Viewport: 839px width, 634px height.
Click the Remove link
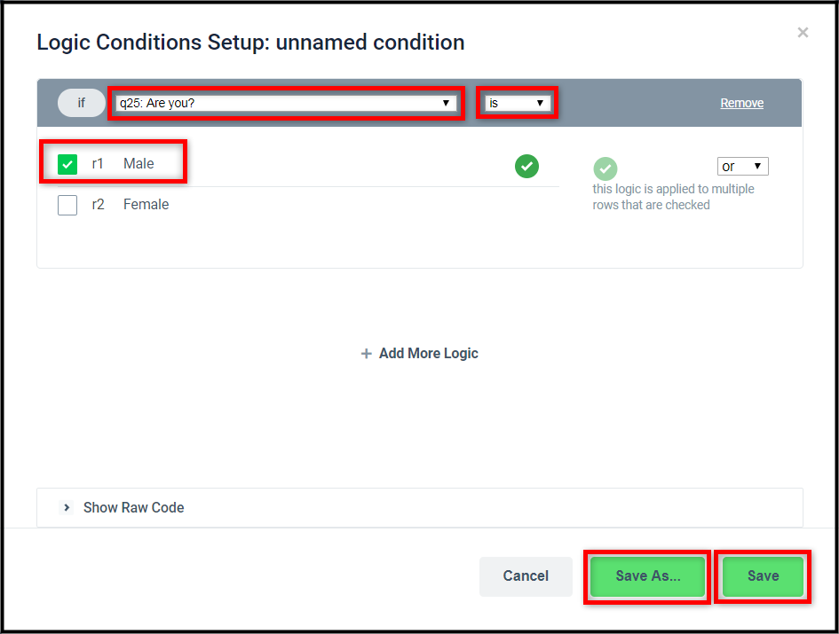coord(741,103)
